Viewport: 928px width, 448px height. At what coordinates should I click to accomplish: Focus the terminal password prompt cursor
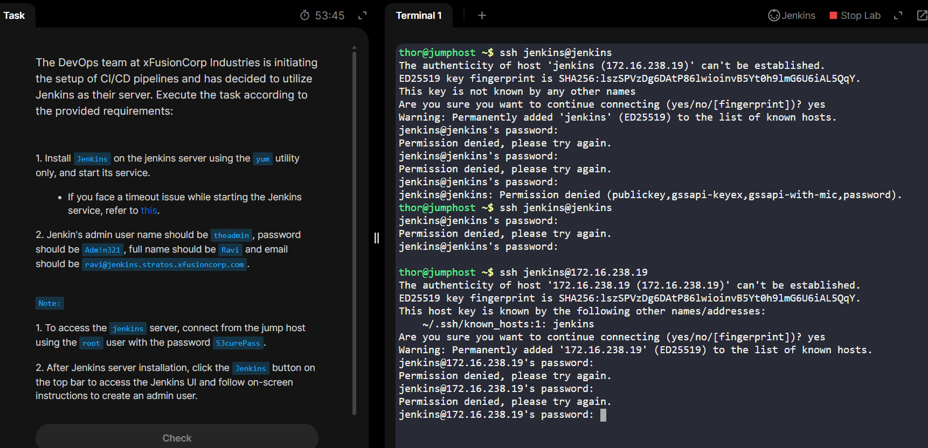(603, 415)
